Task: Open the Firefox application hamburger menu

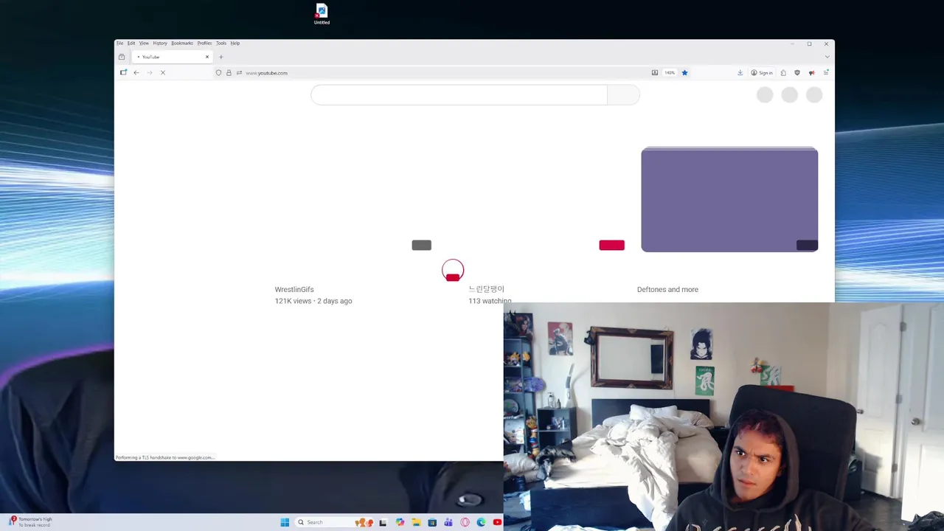Action: (826, 72)
